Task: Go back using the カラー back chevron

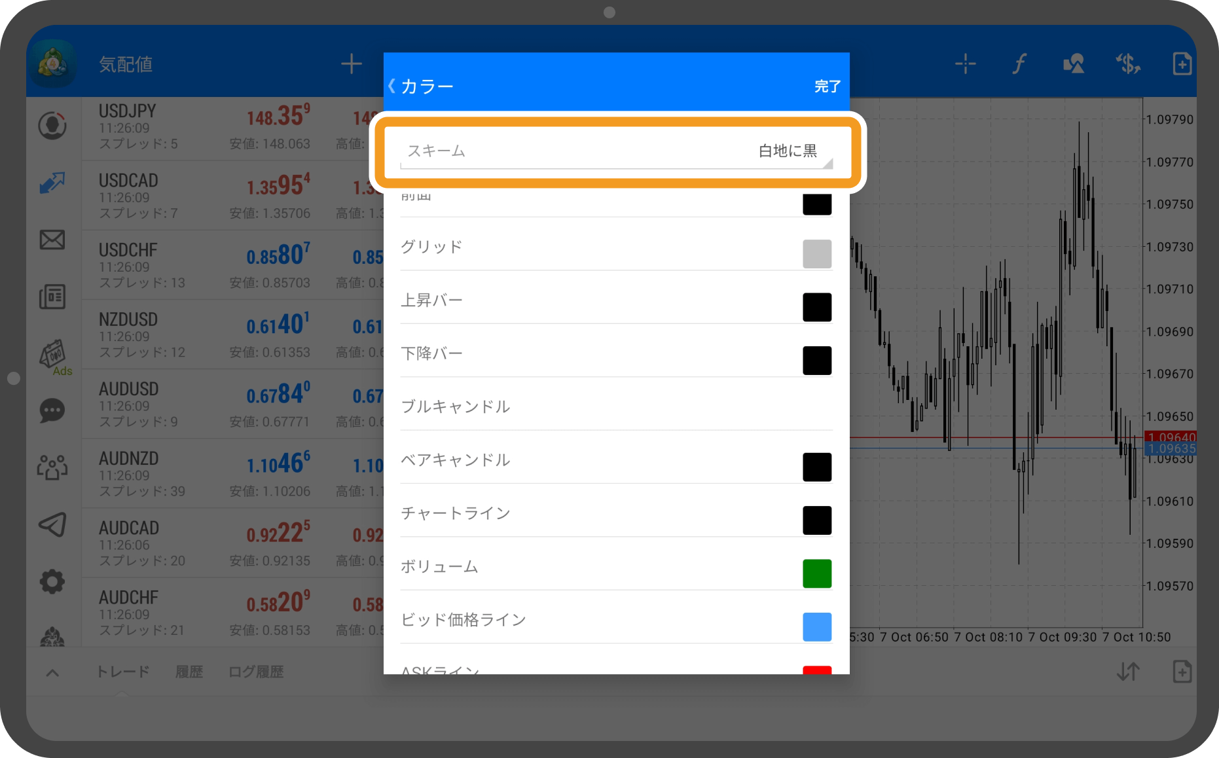Action: point(392,86)
